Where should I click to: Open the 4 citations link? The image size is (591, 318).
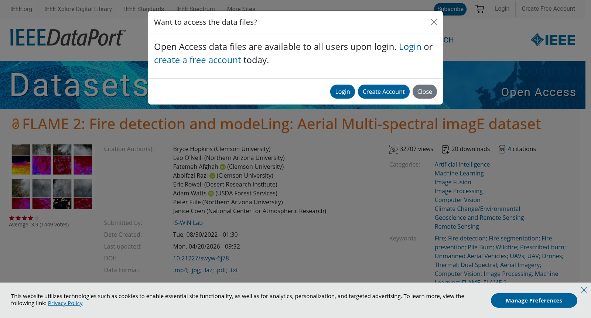click(522, 149)
